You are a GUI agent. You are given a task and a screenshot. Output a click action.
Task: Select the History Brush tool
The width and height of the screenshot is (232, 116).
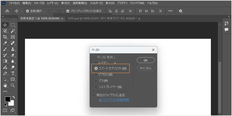[x=5, y=55]
